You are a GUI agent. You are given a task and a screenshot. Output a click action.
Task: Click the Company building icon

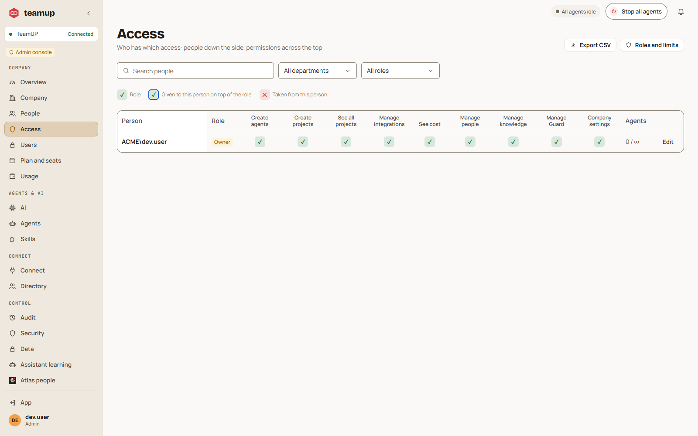[13, 98]
